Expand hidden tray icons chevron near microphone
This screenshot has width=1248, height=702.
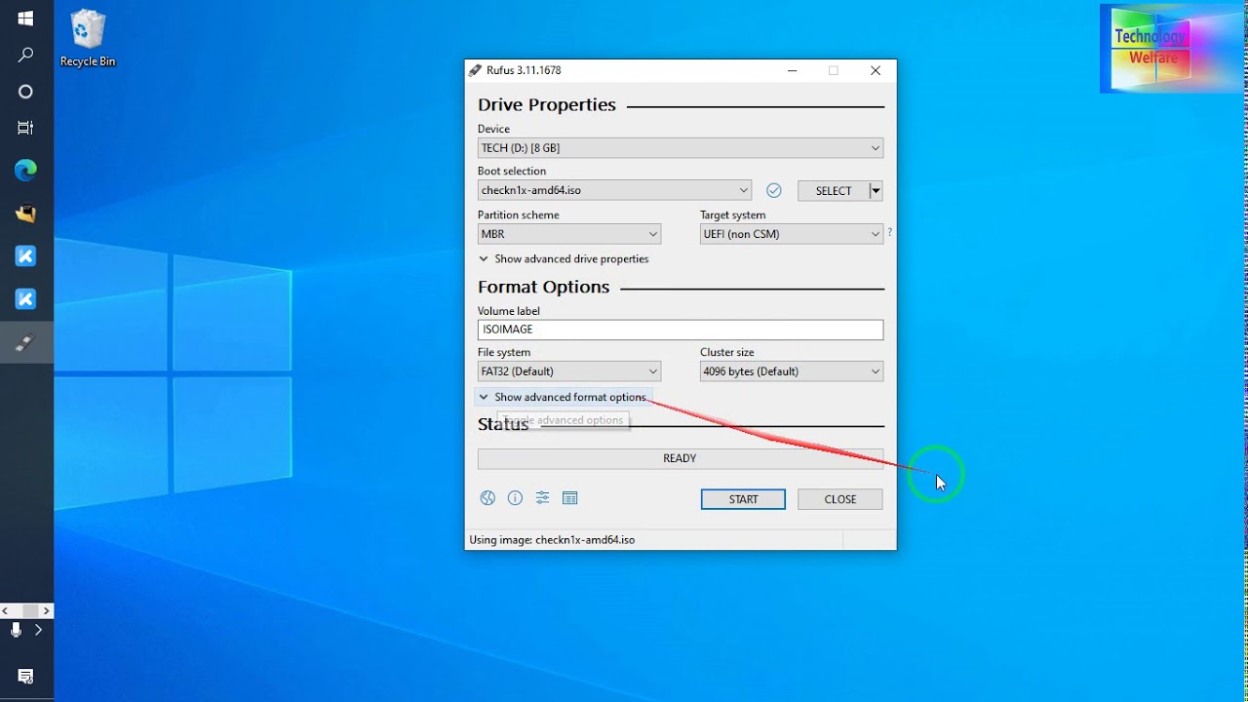(x=39, y=630)
